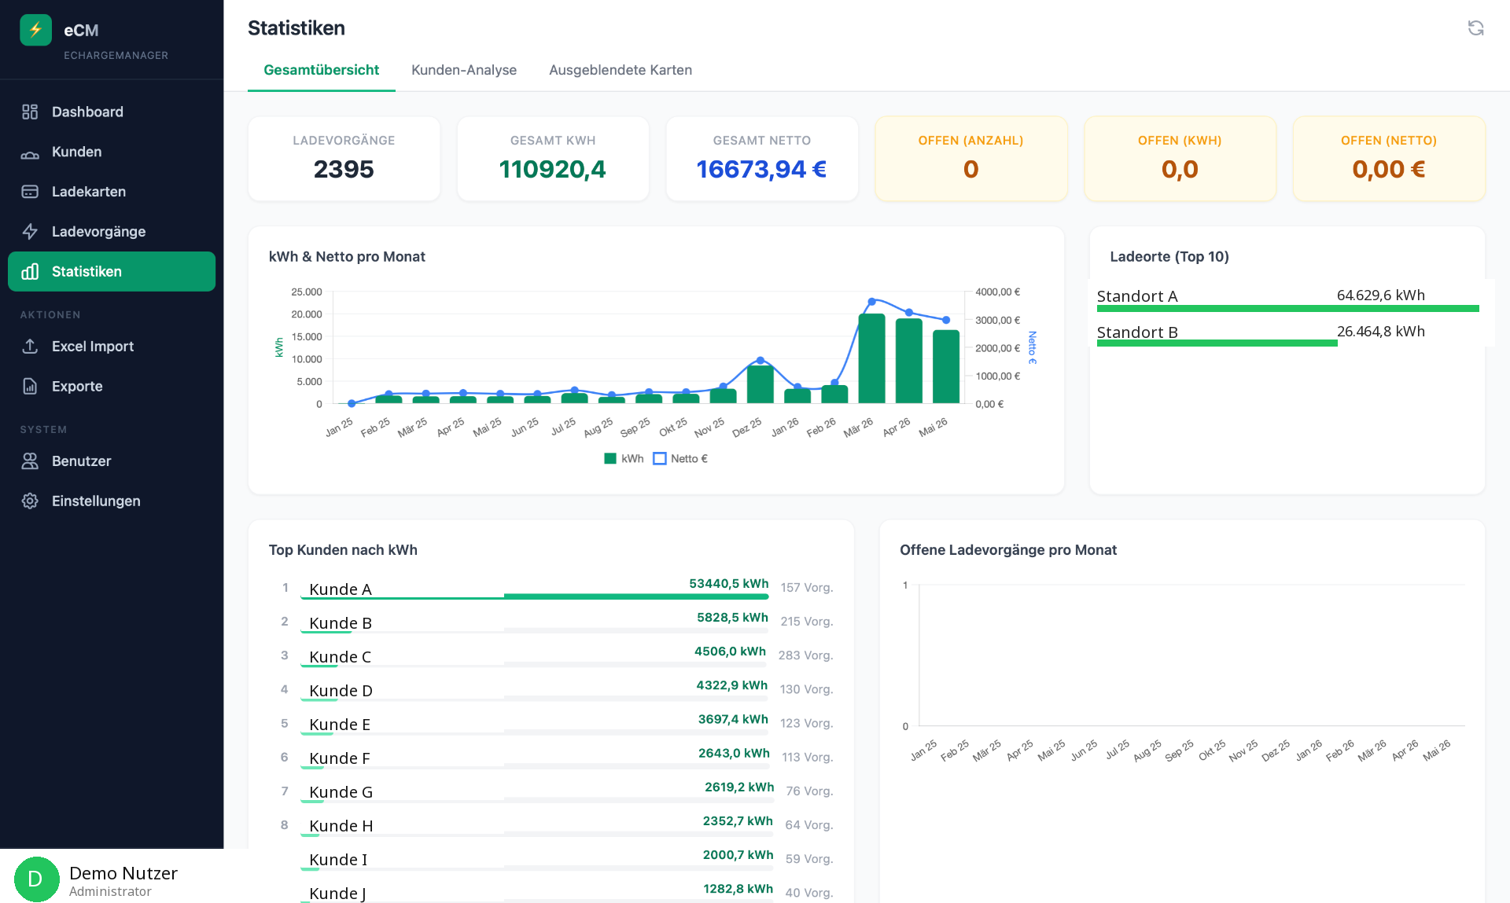Image resolution: width=1510 pixels, height=903 pixels.
Task: Open Dashboard in the sidebar
Action: (x=112, y=112)
